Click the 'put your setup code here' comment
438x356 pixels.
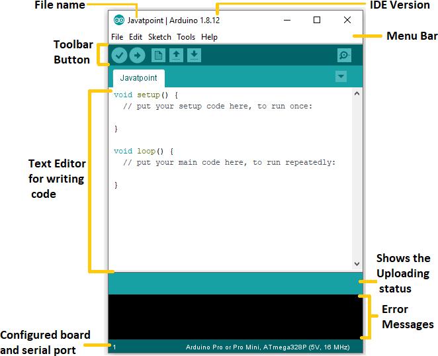tap(218, 106)
